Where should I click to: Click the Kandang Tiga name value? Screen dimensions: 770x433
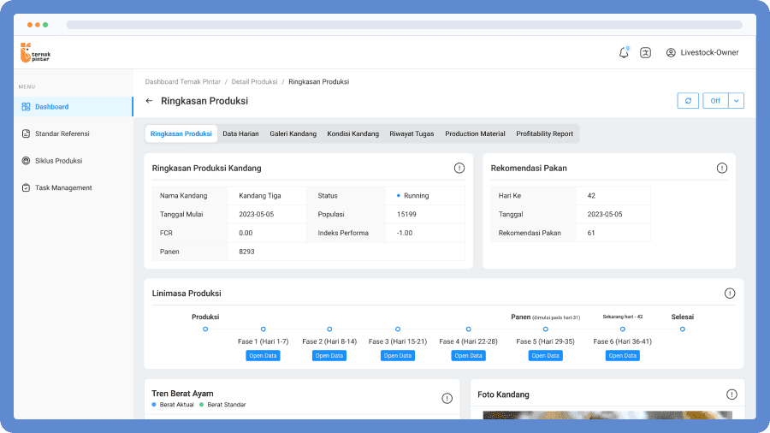(x=260, y=195)
